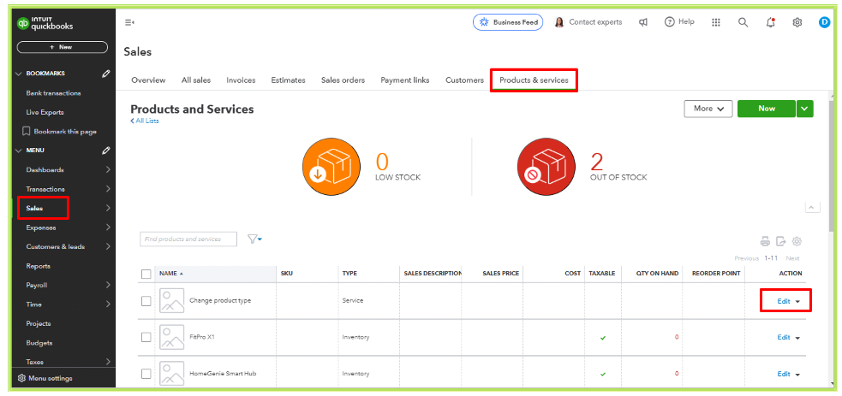Viewport: 842px width, 396px height.
Task: Select the Products & services tab
Action: (534, 80)
